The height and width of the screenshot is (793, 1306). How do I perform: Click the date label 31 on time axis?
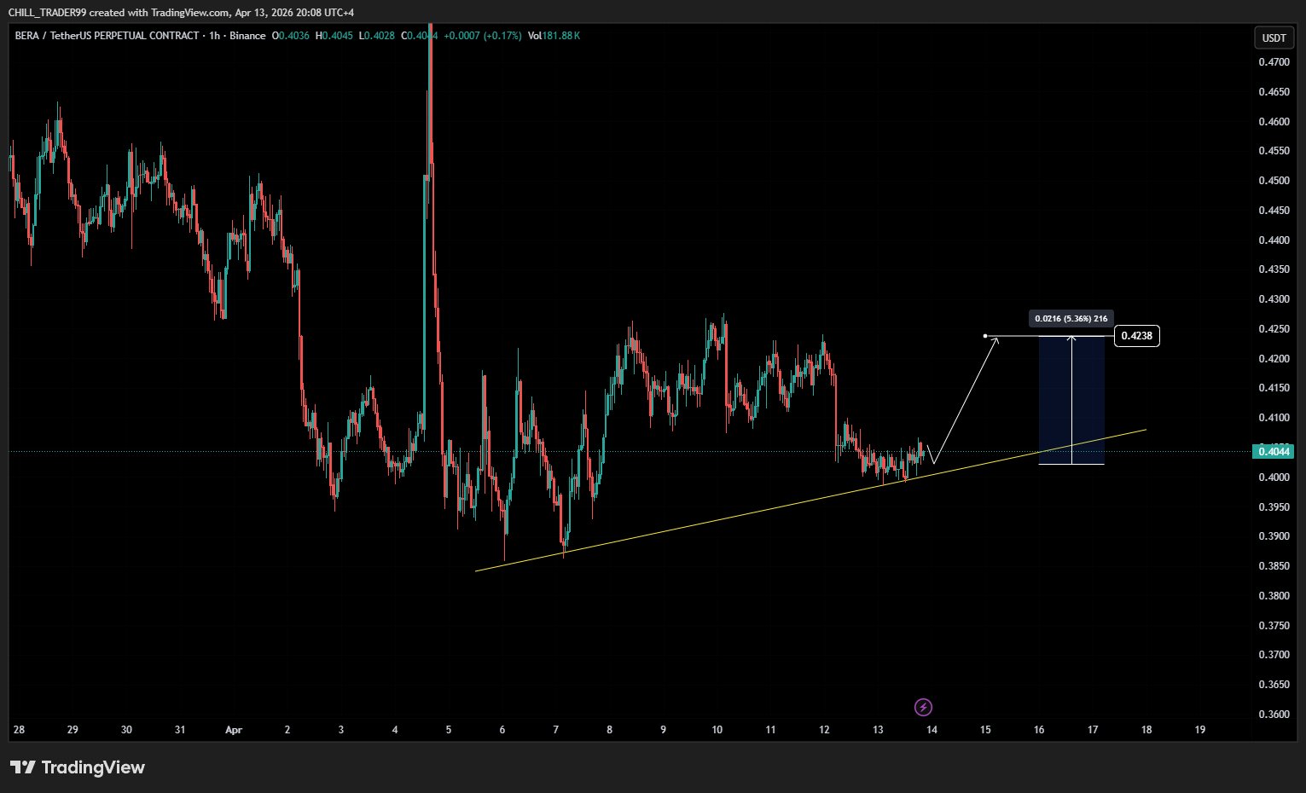180,730
